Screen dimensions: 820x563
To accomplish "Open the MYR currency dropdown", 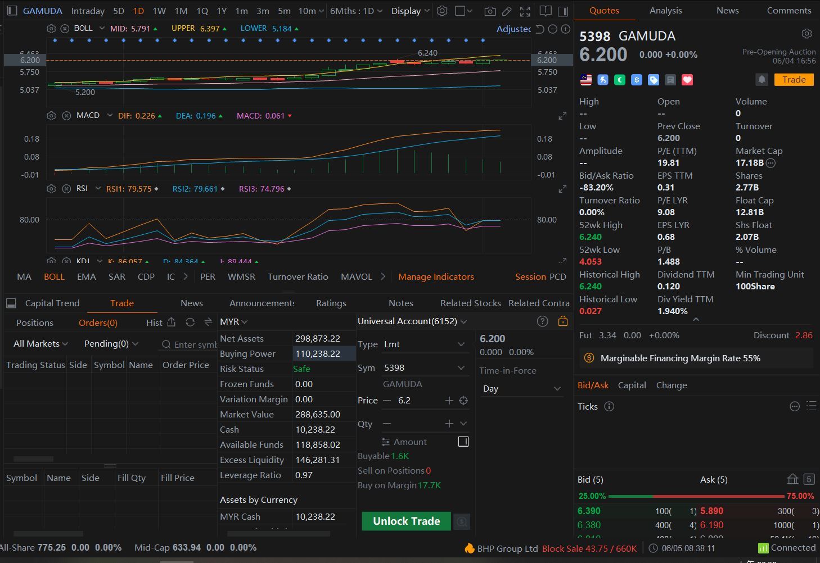I will tap(233, 321).
